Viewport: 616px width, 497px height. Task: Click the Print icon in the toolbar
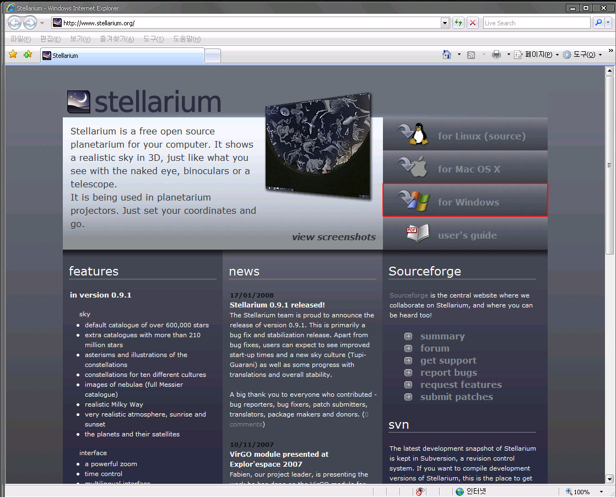[x=496, y=55]
